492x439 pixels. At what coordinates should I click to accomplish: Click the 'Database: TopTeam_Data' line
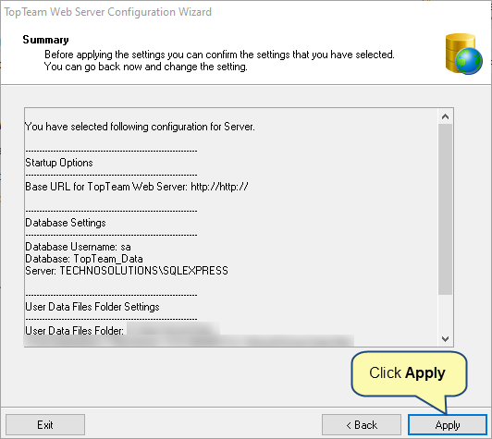pyautogui.click(x=84, y=259)
